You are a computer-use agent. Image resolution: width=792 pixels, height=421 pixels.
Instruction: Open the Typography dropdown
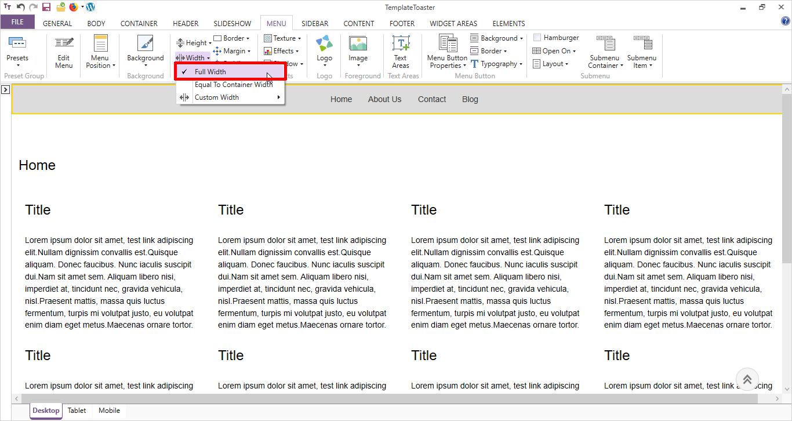(496, 64)
